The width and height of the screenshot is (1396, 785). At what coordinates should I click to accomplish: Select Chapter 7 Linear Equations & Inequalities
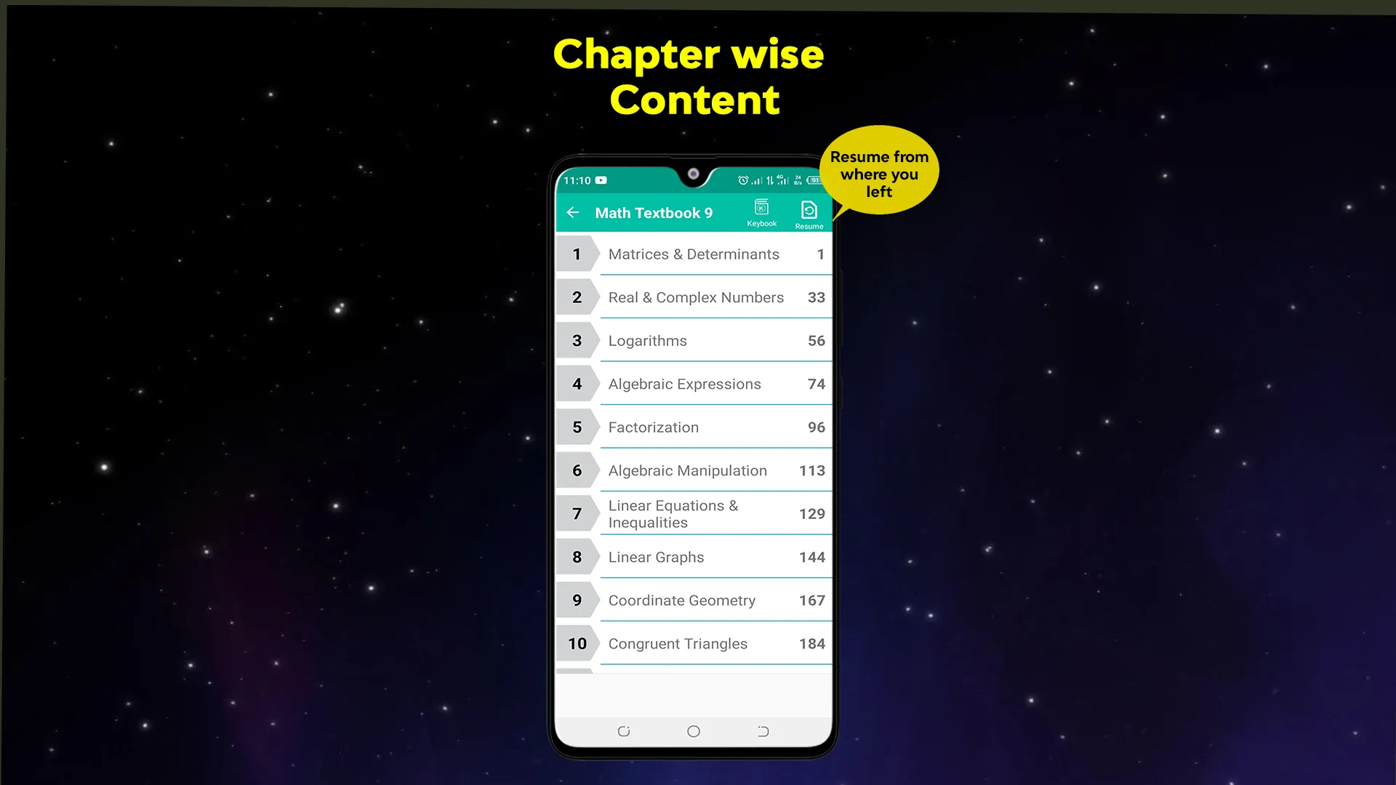(x=693, y=514)
